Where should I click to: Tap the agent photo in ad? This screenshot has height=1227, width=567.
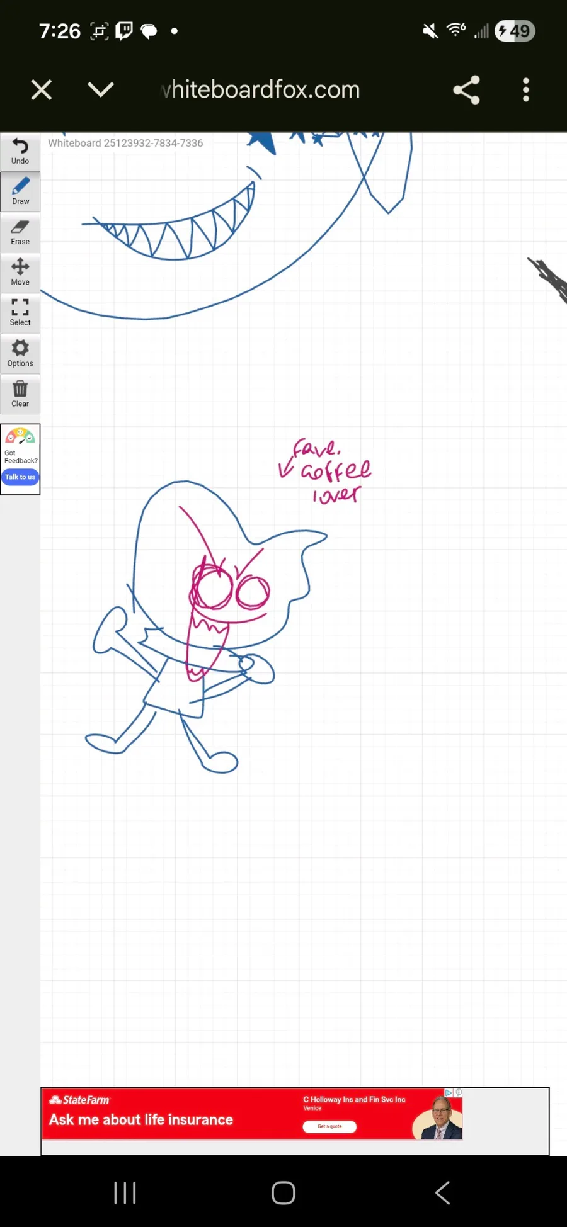click(x=439, y=1118)
